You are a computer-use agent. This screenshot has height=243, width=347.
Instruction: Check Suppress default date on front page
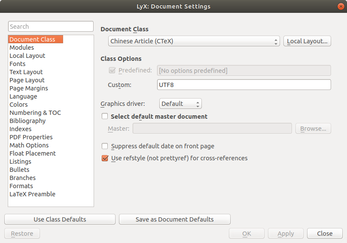click(x=105, y=146)
